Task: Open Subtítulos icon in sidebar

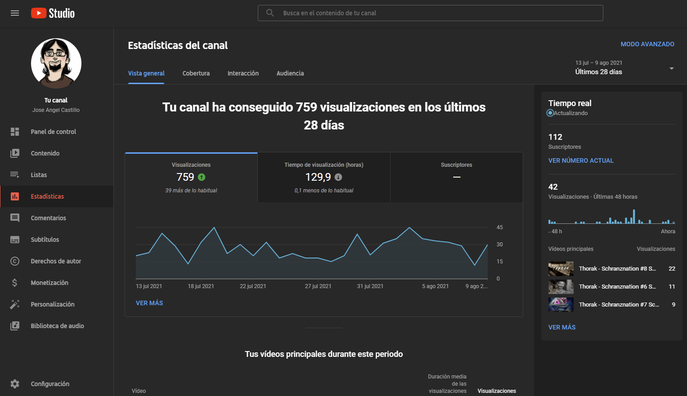Action: [x=15, y=240]
